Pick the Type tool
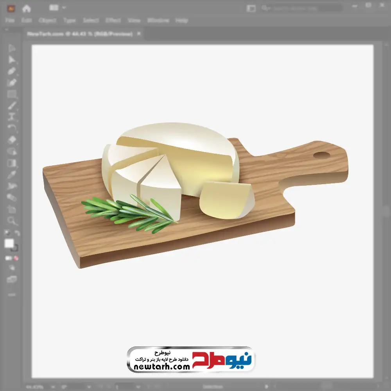This screenshot has width=391, height=391. [x=12, y=117]
